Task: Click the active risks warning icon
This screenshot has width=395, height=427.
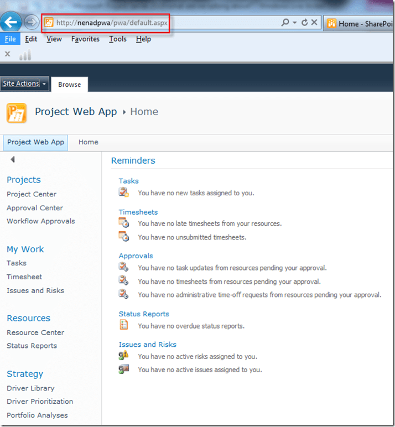Action: pyautogui.click(x=124, y=356)
